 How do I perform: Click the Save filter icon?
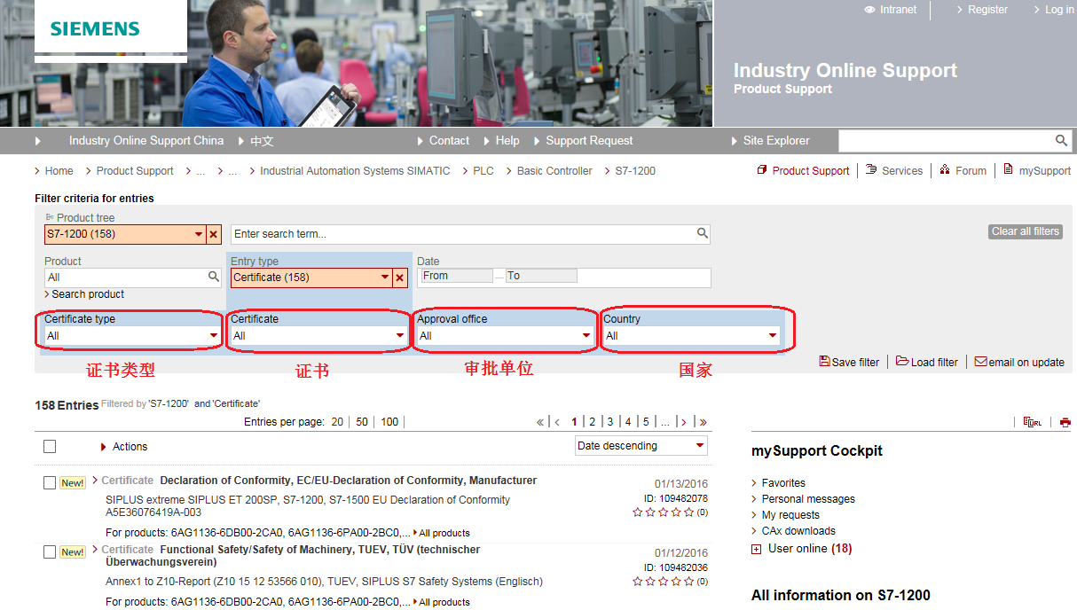click(824, 362)
